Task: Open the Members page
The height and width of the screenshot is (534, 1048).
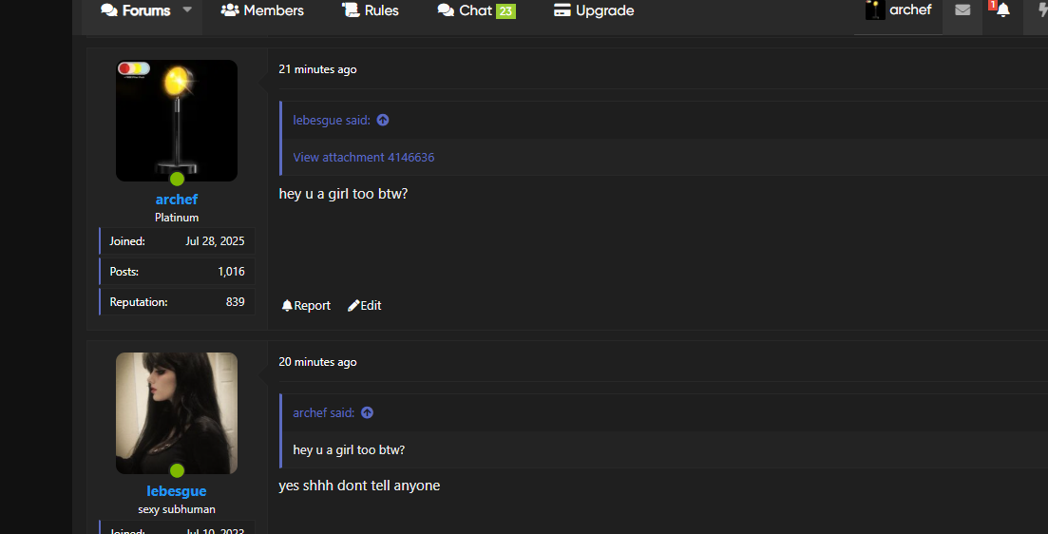Action: coord(262,10)
